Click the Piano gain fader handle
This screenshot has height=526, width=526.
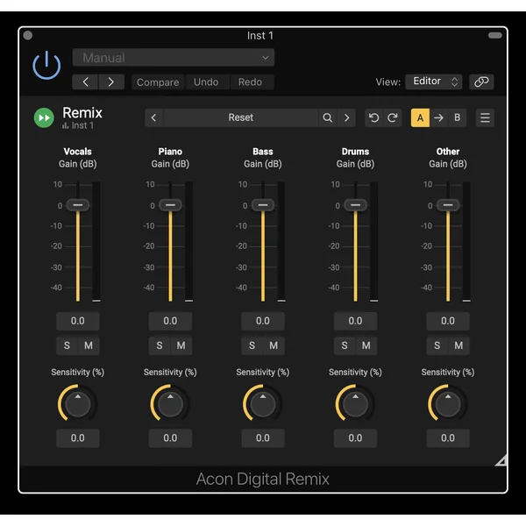point(170,205)
